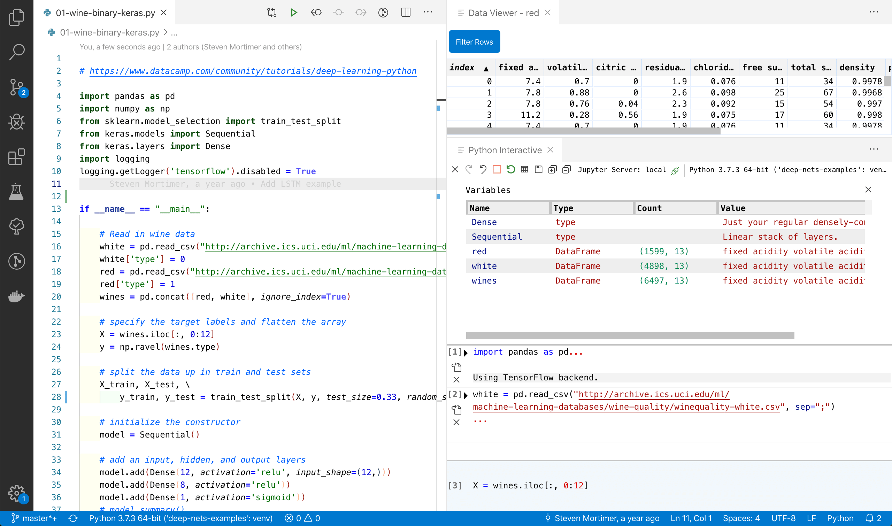Open the Search view
The width and height of the screenshot is (892, 526).
tap(16, 52)
